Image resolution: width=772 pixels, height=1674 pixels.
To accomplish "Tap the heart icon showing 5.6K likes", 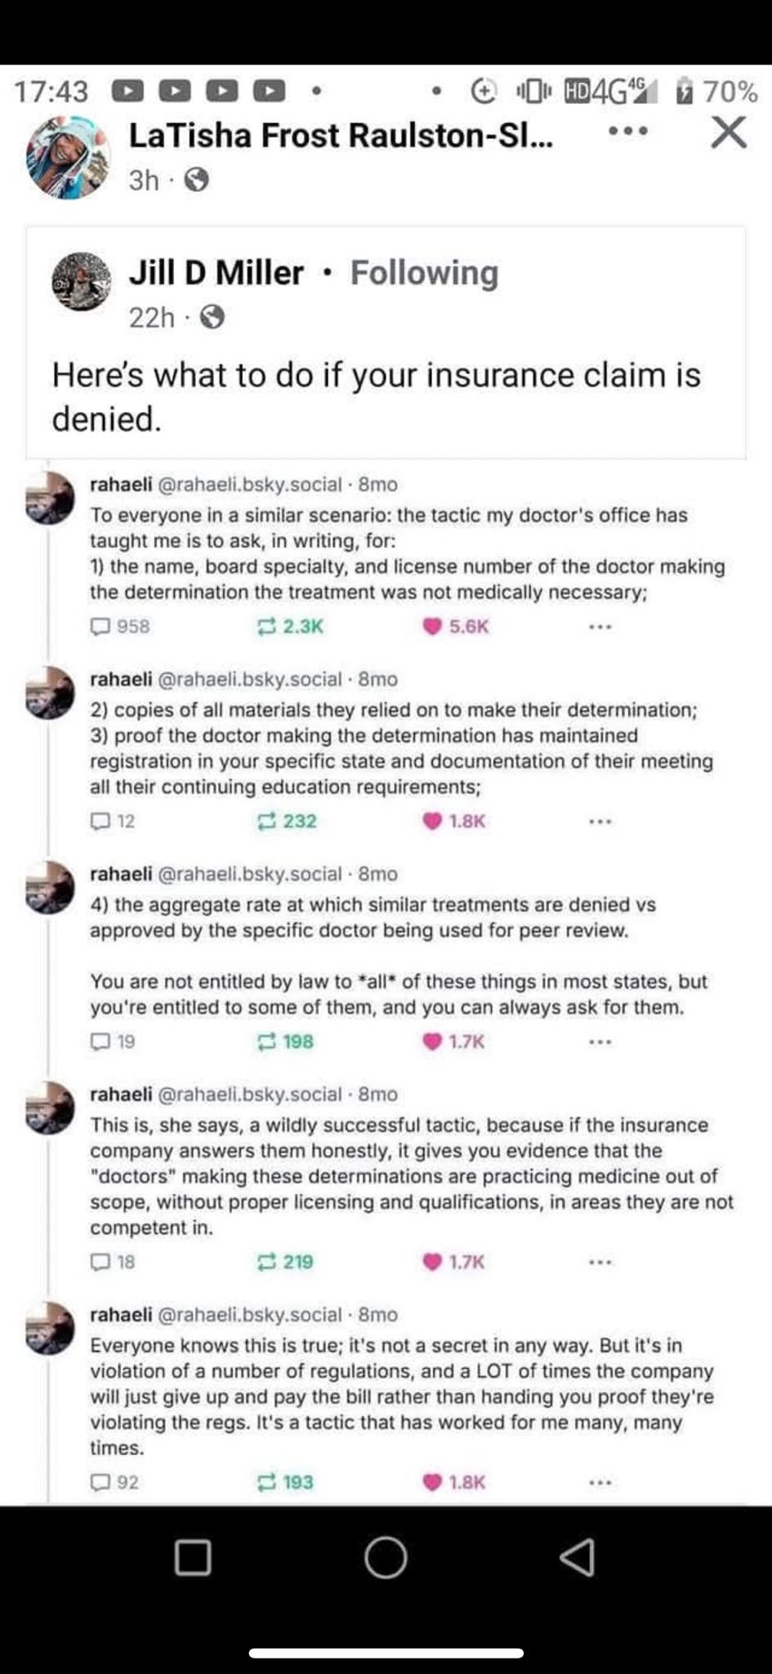I will point(432,627).
